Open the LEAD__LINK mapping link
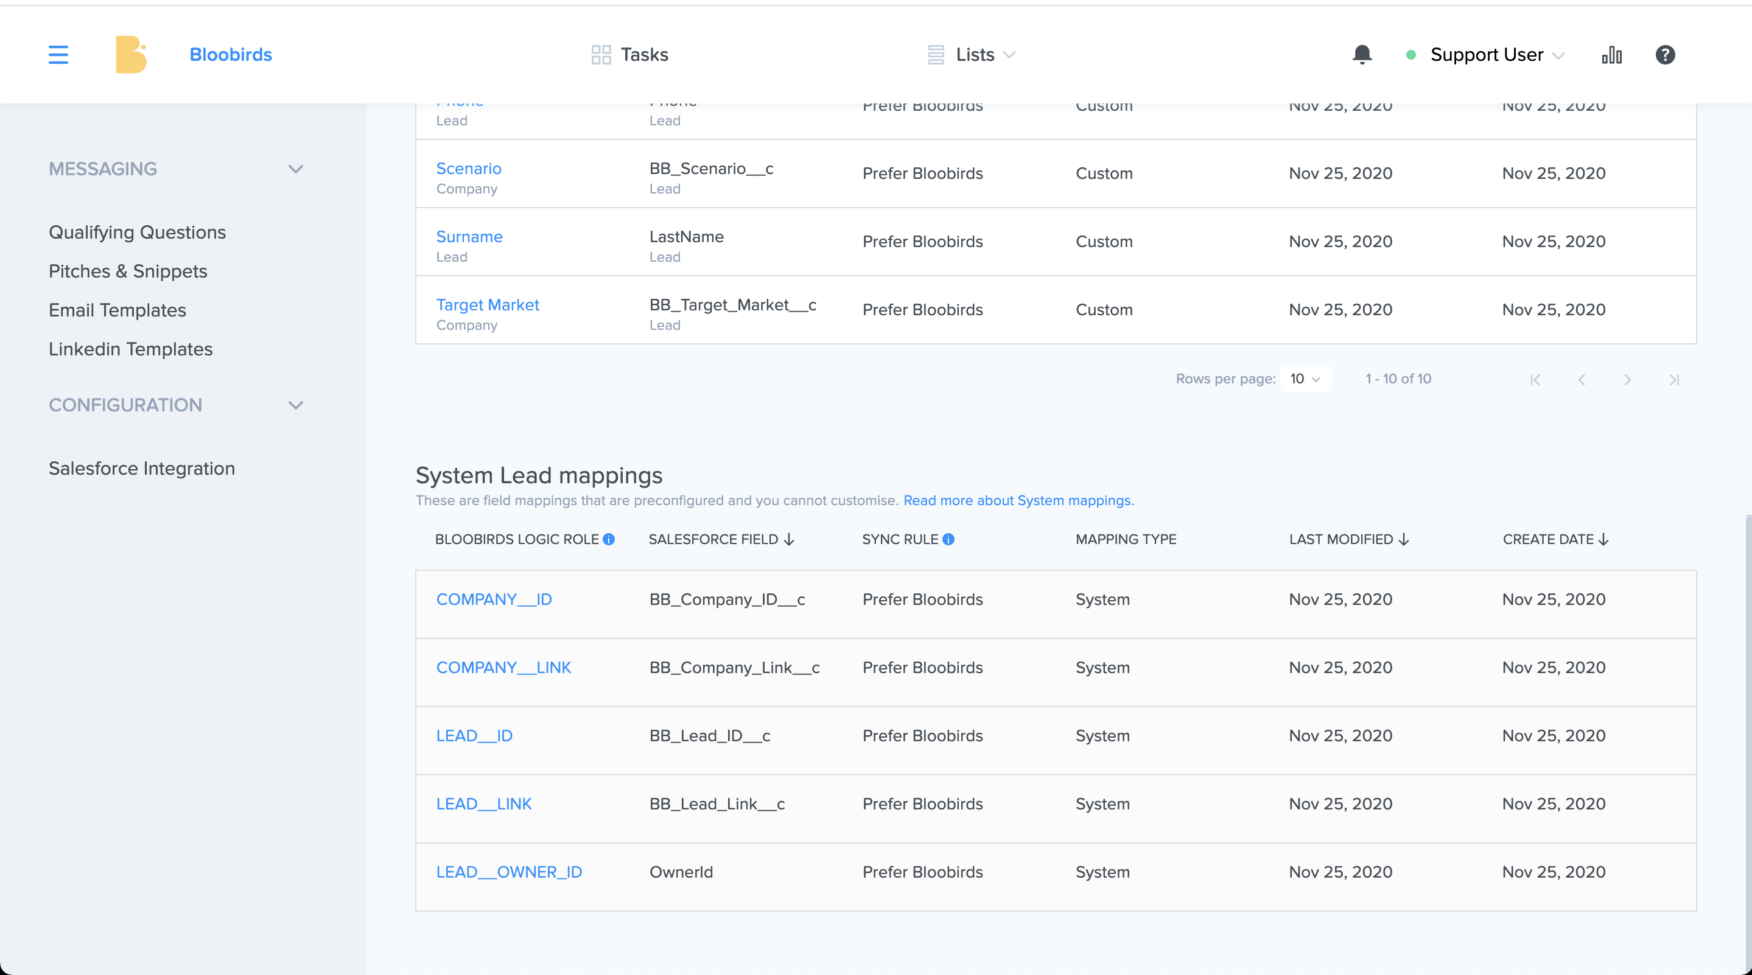 coord(483,803)
